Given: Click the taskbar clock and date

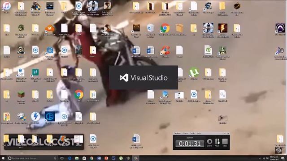Looking at the screenshot, I should [274, 158].
